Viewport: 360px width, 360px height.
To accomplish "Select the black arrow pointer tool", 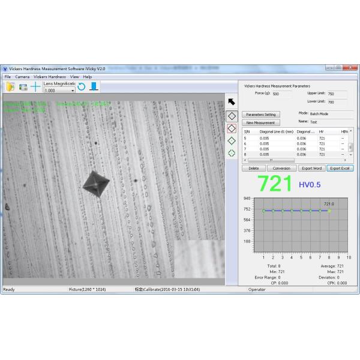I will 232,101.
